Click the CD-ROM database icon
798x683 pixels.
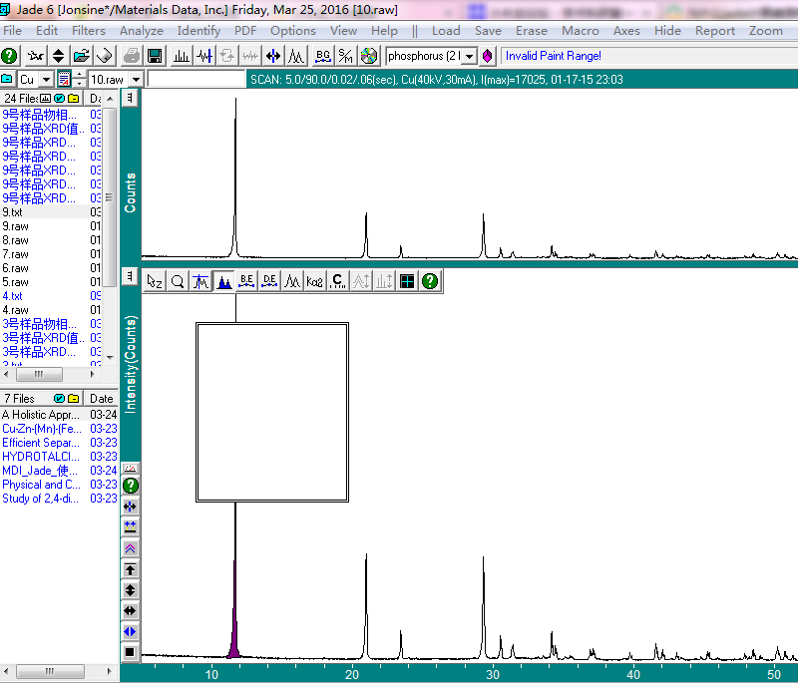coord(369,56)
